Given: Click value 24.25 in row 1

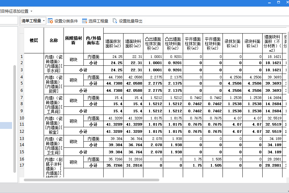Looking at the screenshot, I should click(x=113, y=57).
